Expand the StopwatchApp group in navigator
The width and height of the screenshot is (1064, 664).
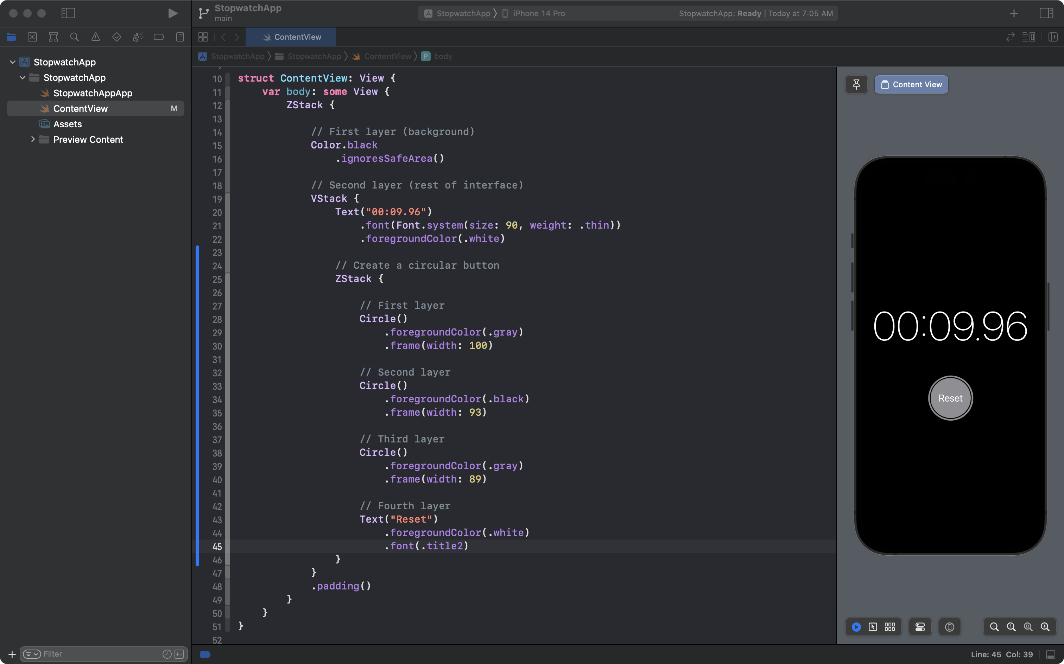[x=22, y=77]
